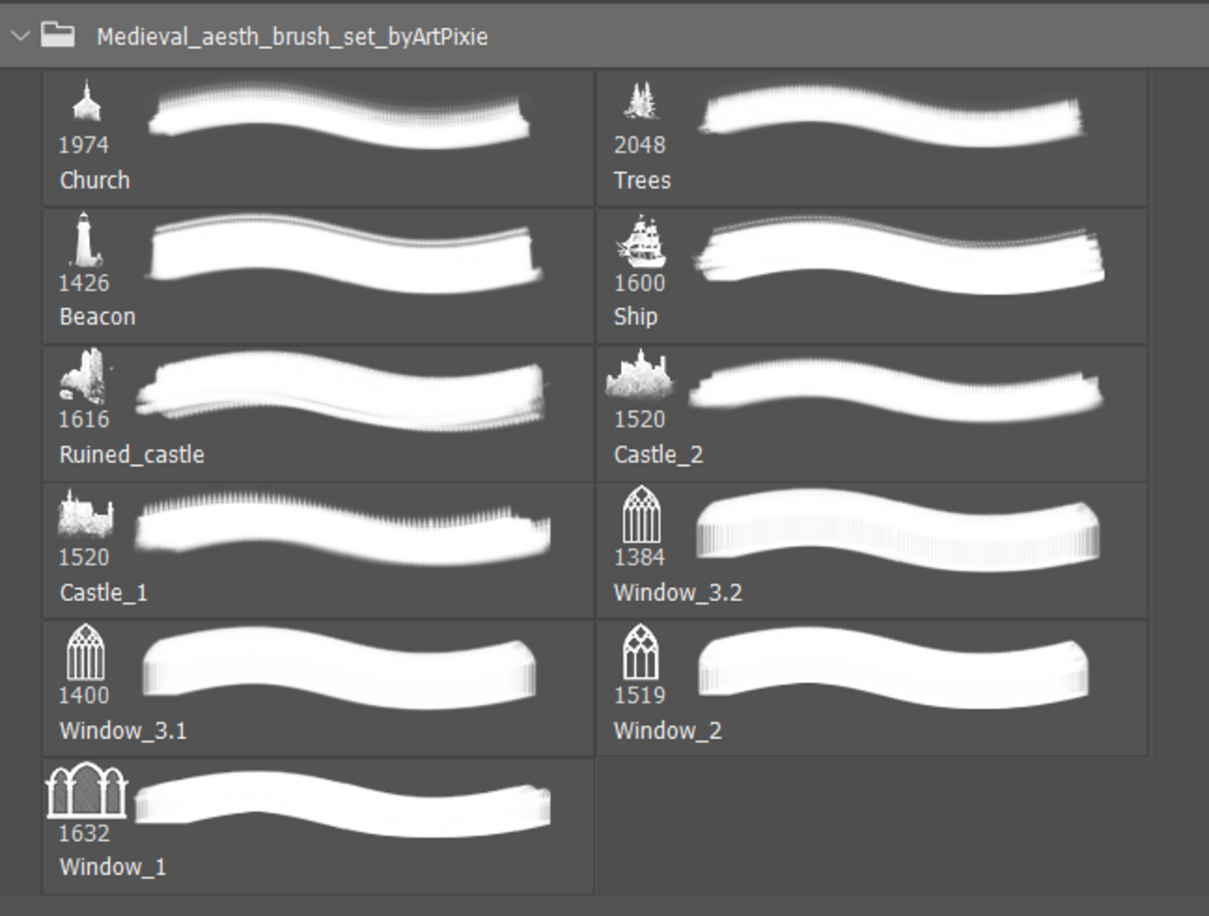The height and width of the screenshot is (916, 1209).
Task: Collapse the Medieval_aesth_brush_set_byArtPixie group chevron
Action: coord(20,36)
